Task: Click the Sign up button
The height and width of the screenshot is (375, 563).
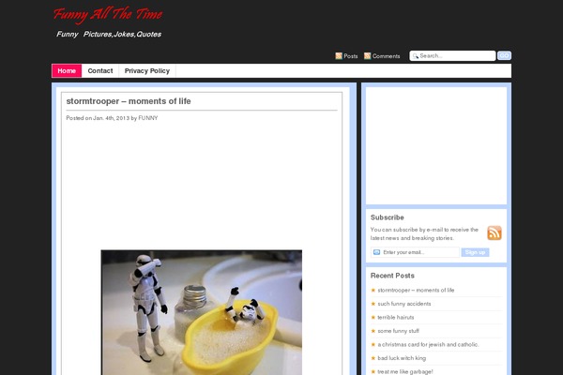Action: (x=475, y=252)
